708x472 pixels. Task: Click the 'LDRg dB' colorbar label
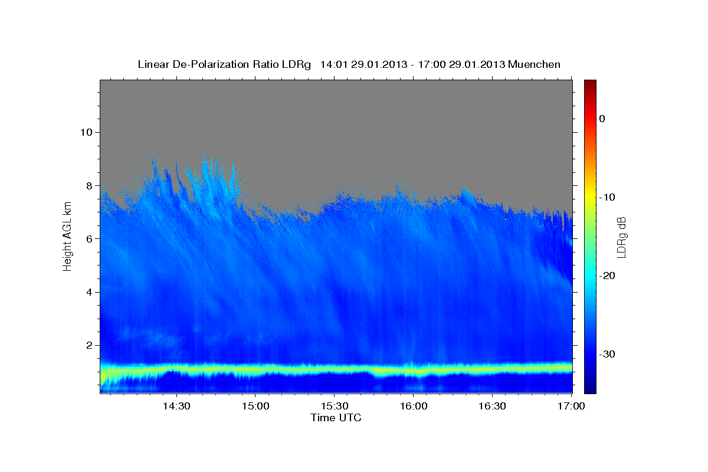621,238
